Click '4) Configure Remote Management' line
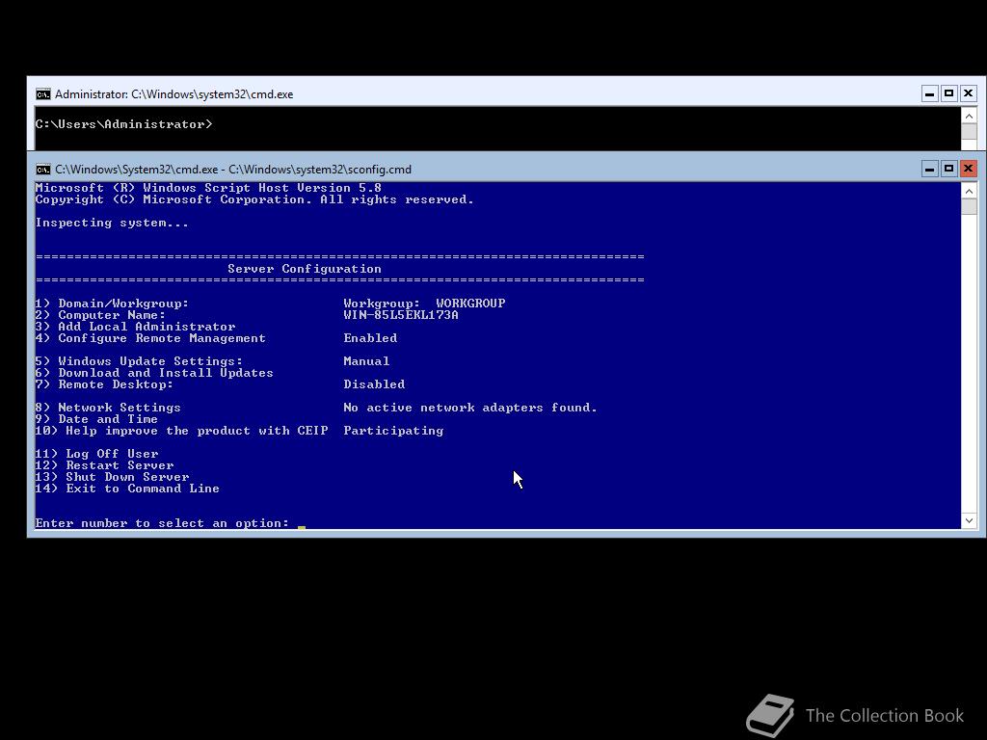 pos(150,338)
